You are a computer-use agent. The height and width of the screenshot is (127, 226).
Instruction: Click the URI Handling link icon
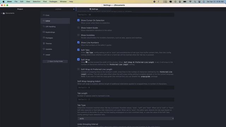coord(44,26)
